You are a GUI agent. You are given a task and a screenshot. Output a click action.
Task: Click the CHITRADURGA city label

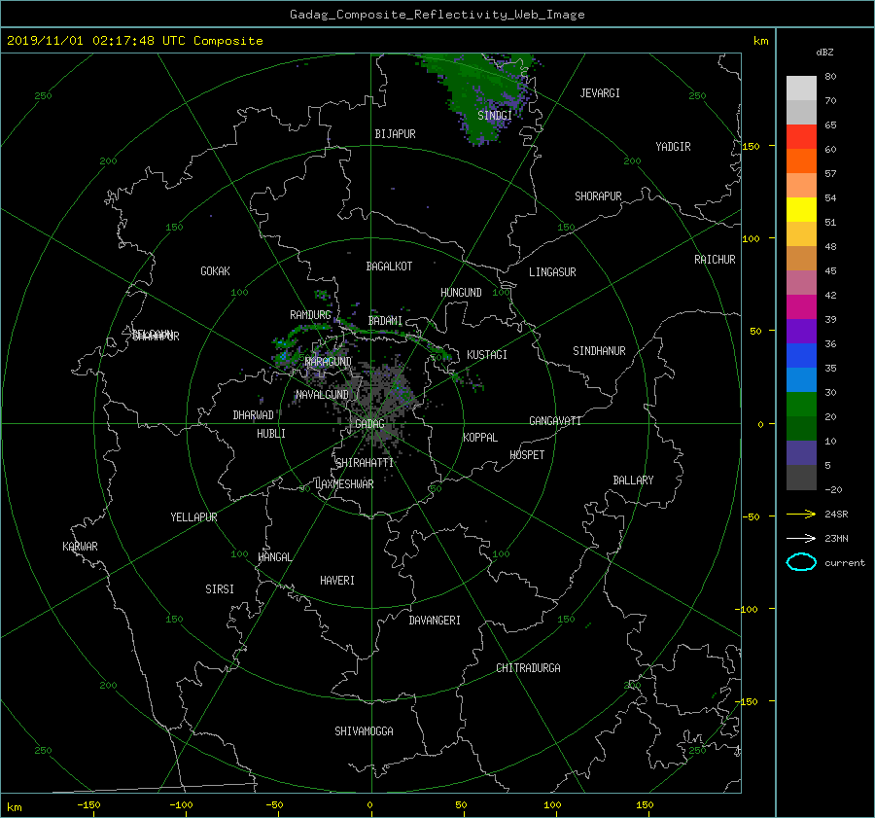pos(529,668)
